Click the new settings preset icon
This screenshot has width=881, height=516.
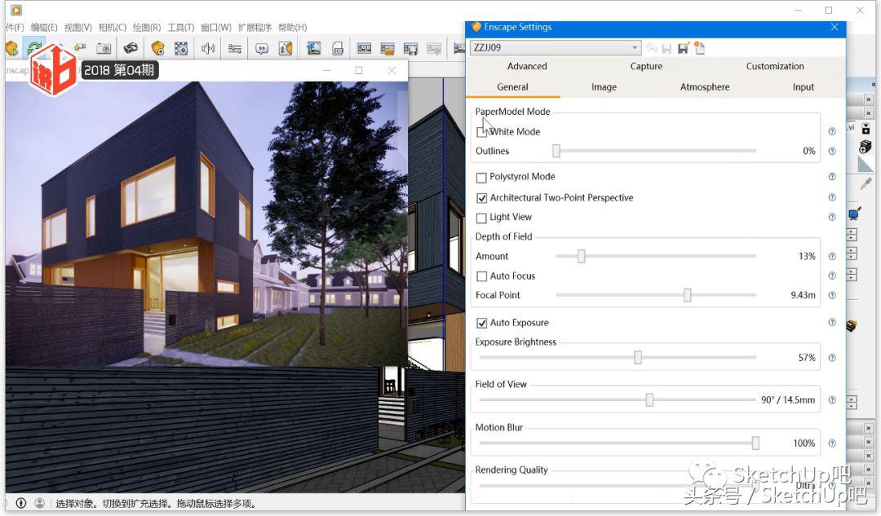click(x=699, y=48)
